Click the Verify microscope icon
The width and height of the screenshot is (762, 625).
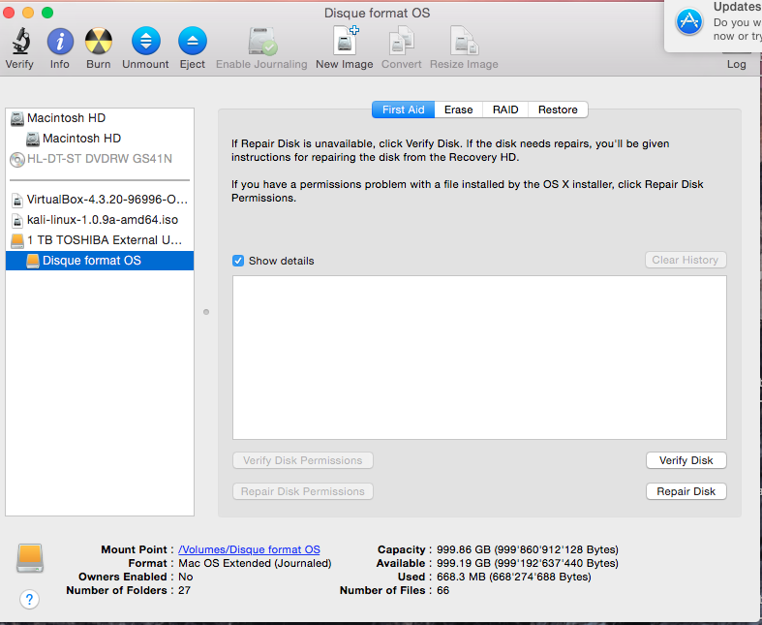19,42
